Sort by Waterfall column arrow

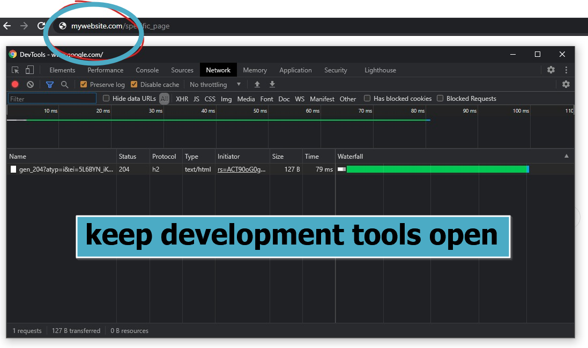[567, 156]
